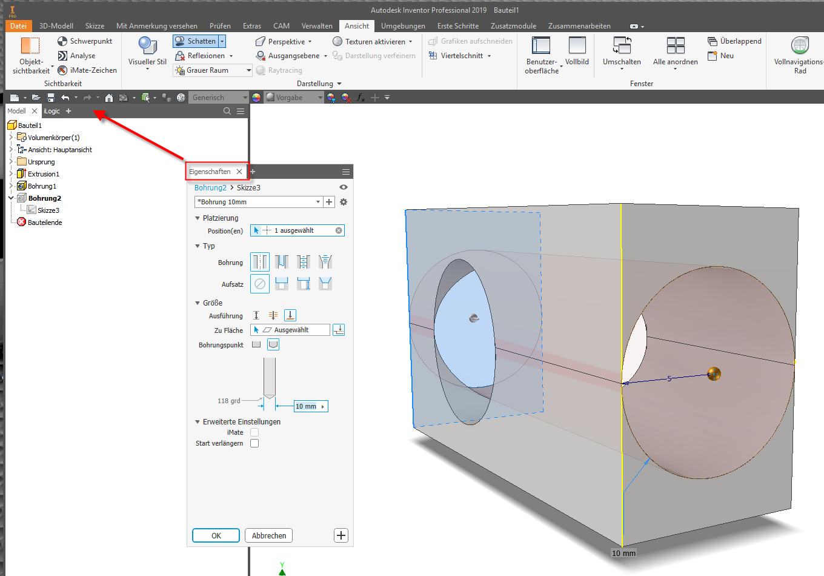The height and width of the screenshot is (576, 824).
Task: Open the Verwalten ribbon tab
Action: tap(317, 26)
